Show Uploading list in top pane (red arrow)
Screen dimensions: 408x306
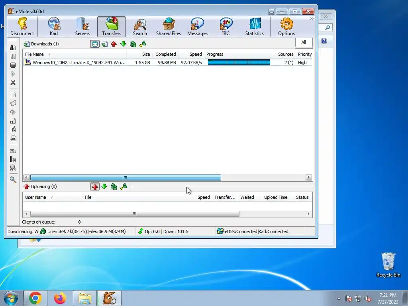point(114,44)
